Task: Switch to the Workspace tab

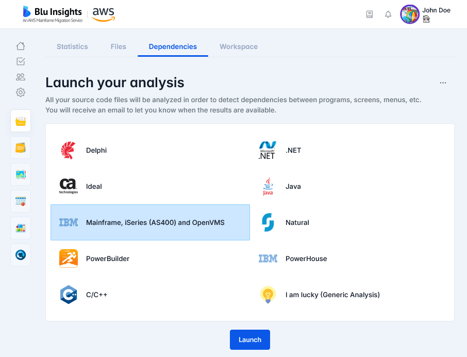Action: [x=239, y=46]
